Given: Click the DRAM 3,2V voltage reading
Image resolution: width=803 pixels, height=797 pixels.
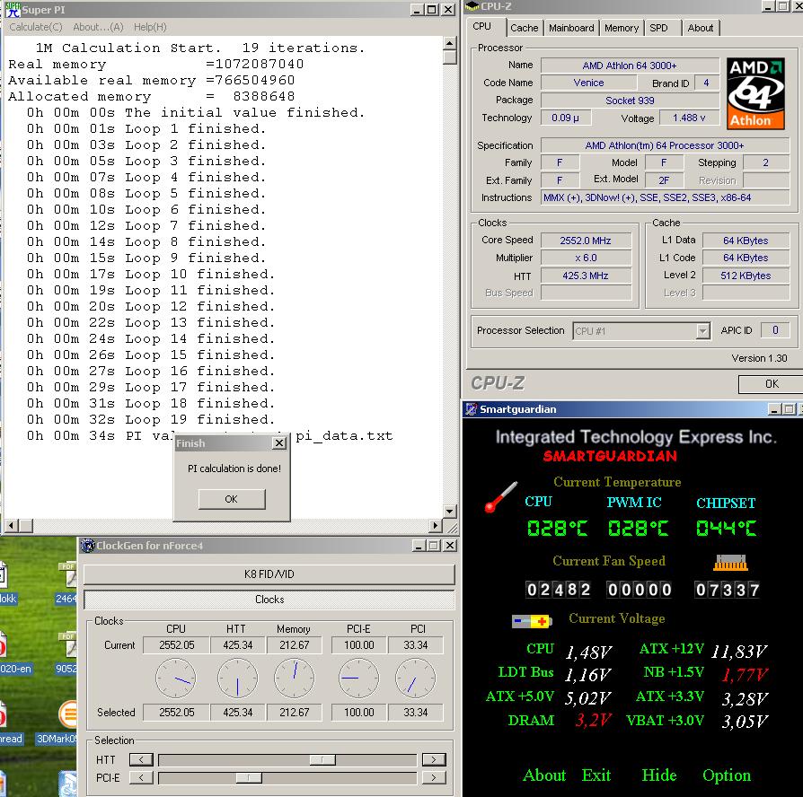Looking at the screenshot, I should (x=593, y=720).
